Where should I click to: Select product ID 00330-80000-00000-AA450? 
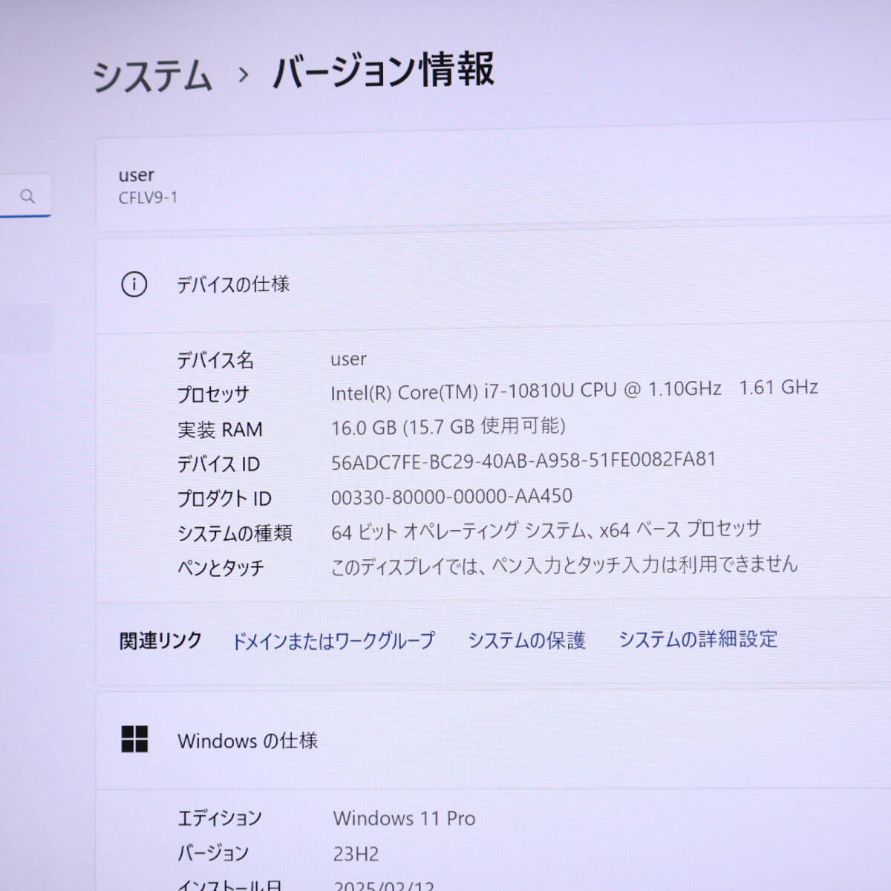coord(451,496)
